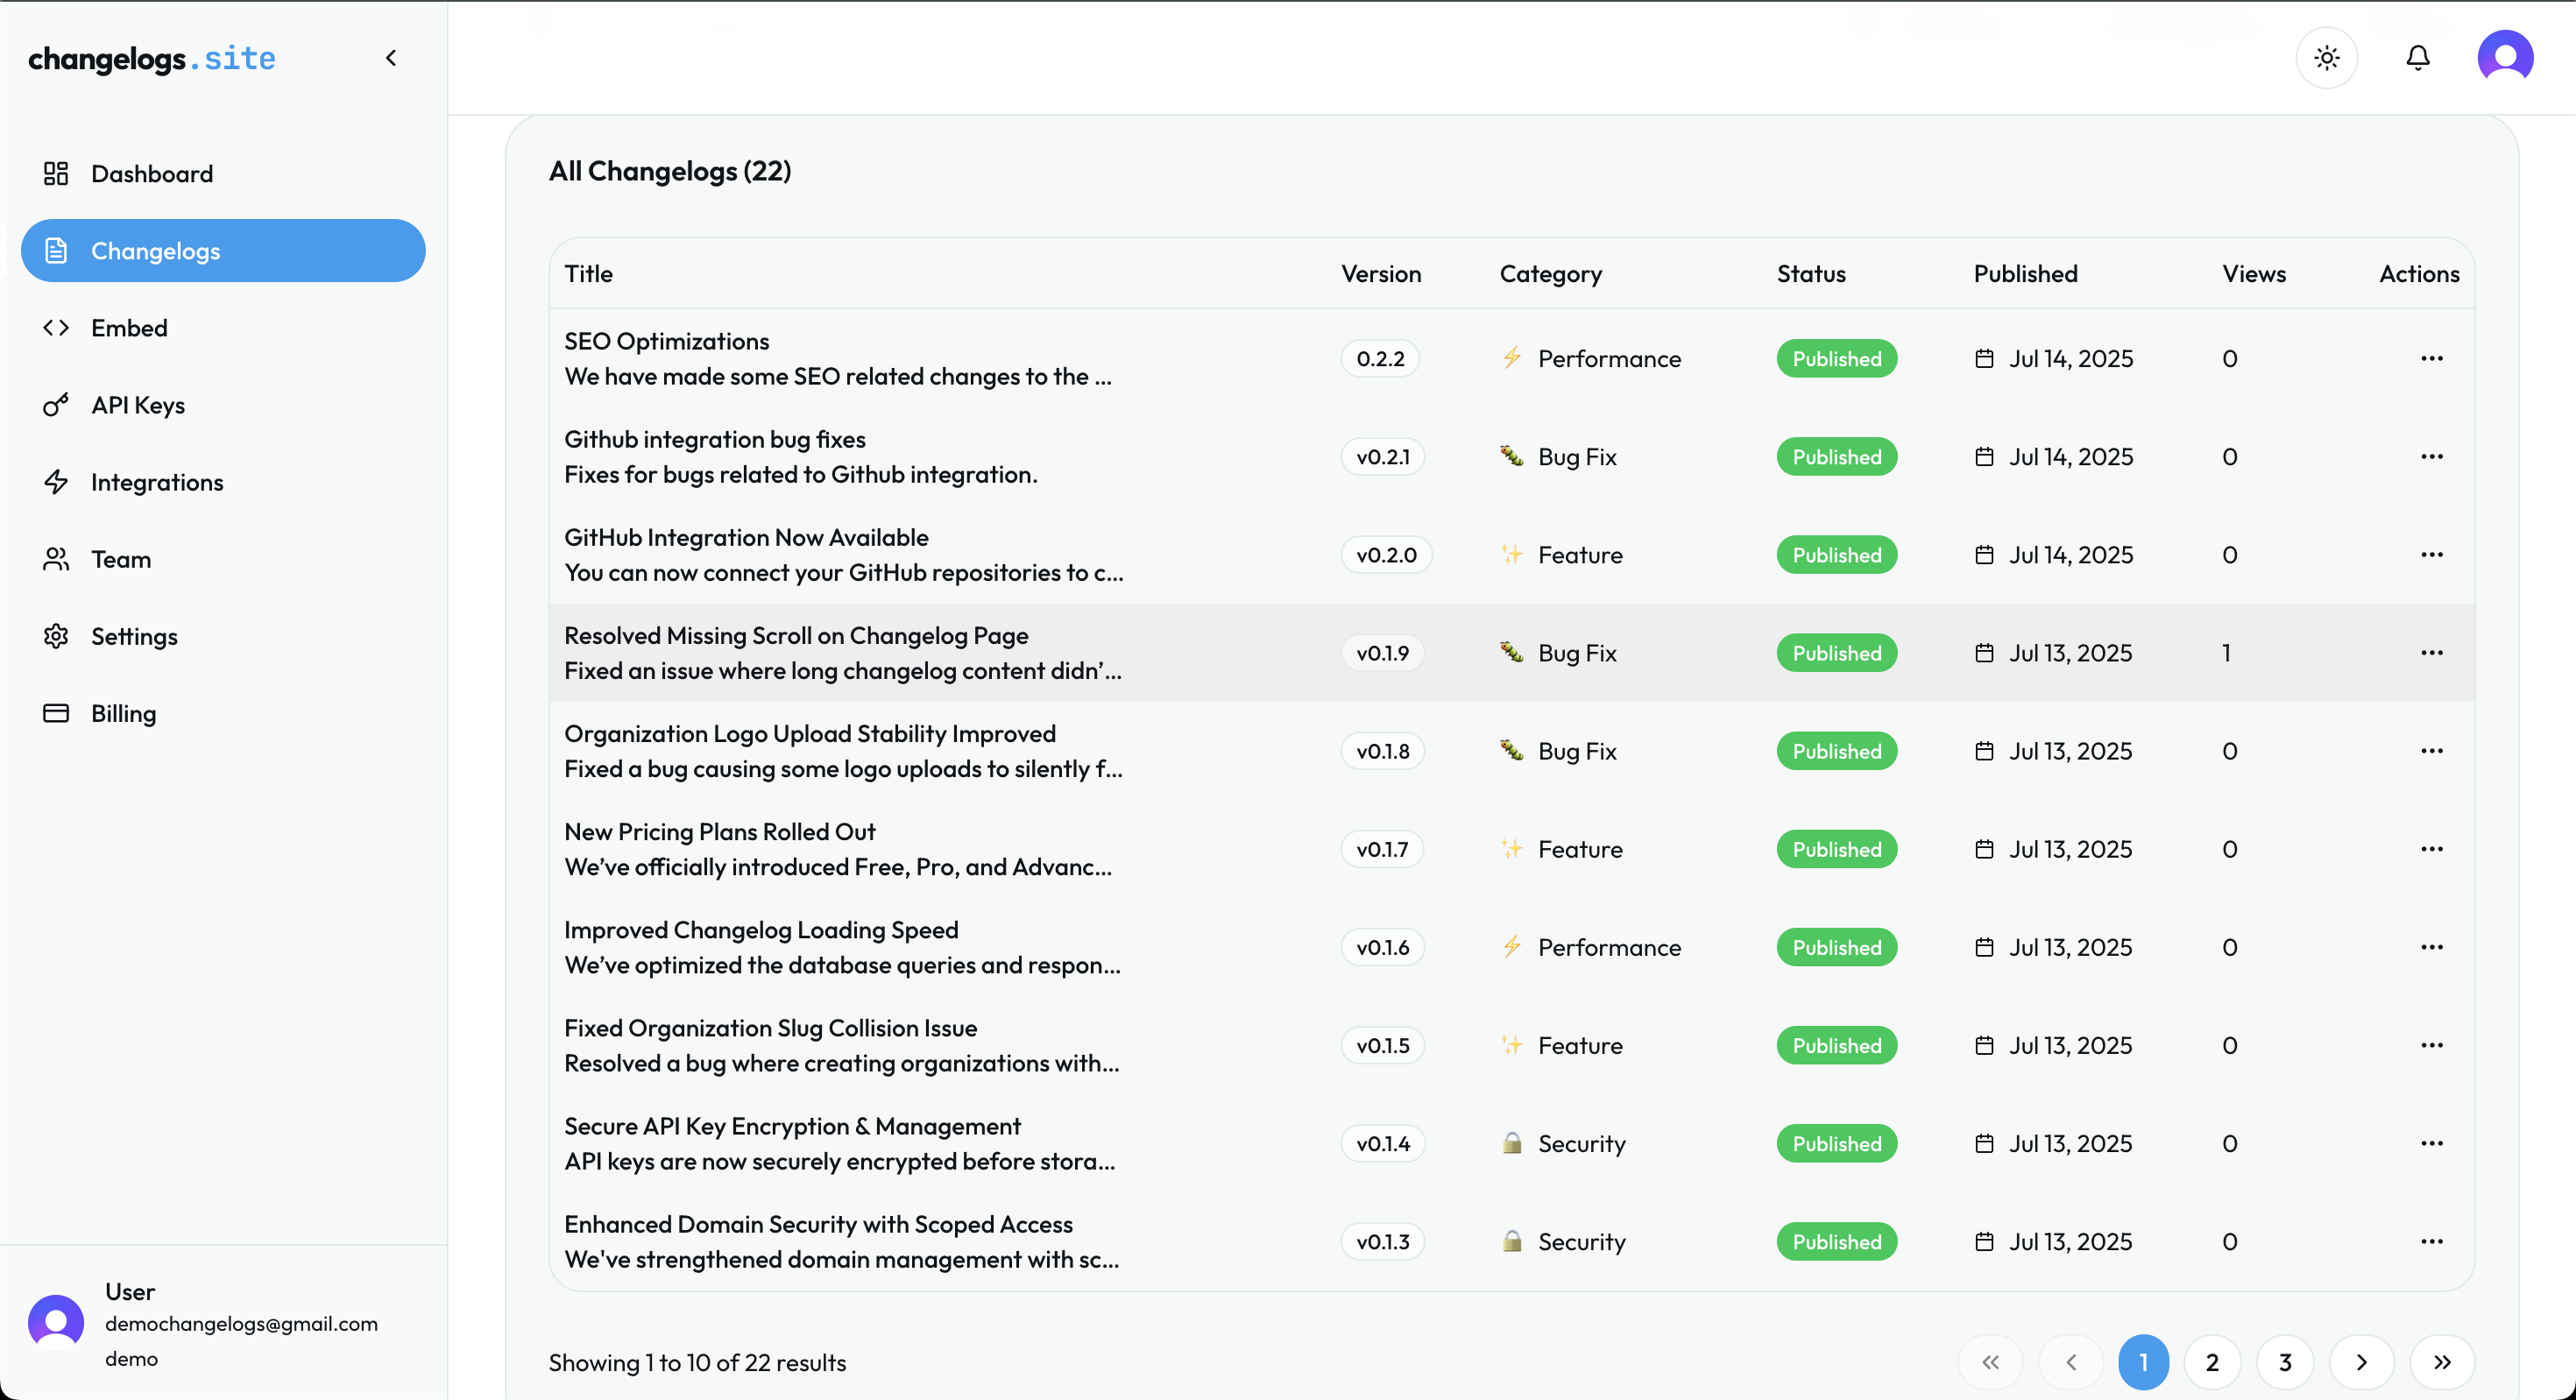
Task: Open actions for Resolved Missing Scroll row
Action: click(x=2432, y=652)
